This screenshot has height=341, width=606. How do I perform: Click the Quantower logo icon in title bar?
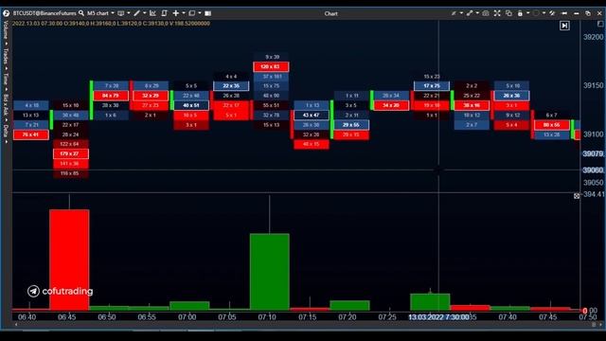(x=7, y=13)
